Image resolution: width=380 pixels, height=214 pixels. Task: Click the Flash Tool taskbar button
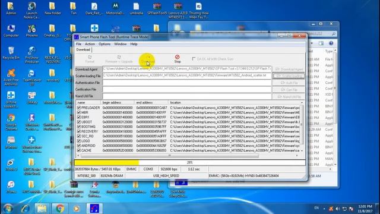94,209
